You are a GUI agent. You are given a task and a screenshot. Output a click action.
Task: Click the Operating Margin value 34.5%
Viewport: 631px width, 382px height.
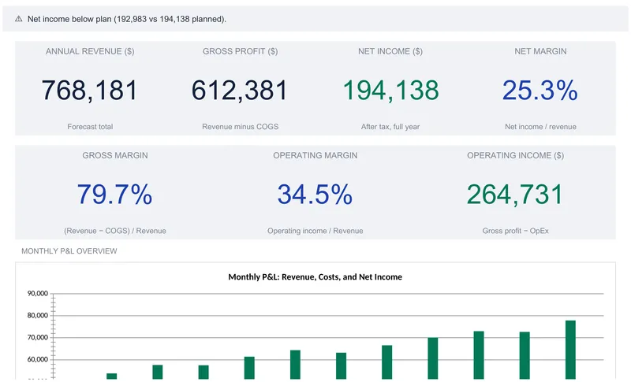[315, 195]
